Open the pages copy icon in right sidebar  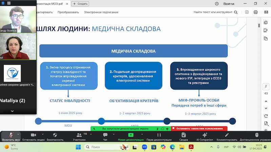(x=266, y=39)
